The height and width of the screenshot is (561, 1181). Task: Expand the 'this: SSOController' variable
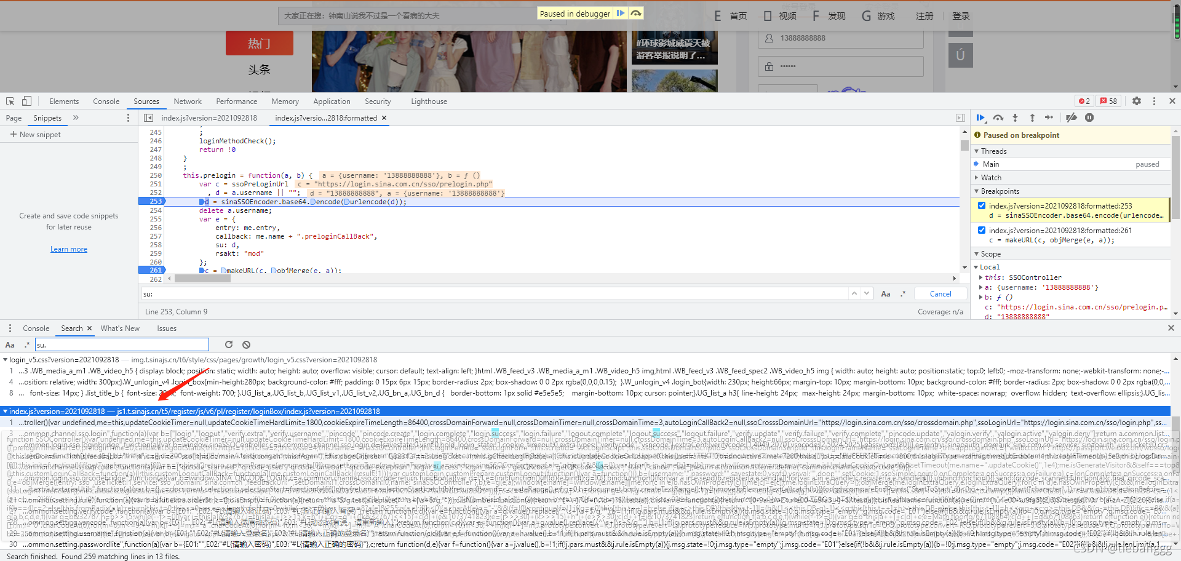[x=981, y=277]
